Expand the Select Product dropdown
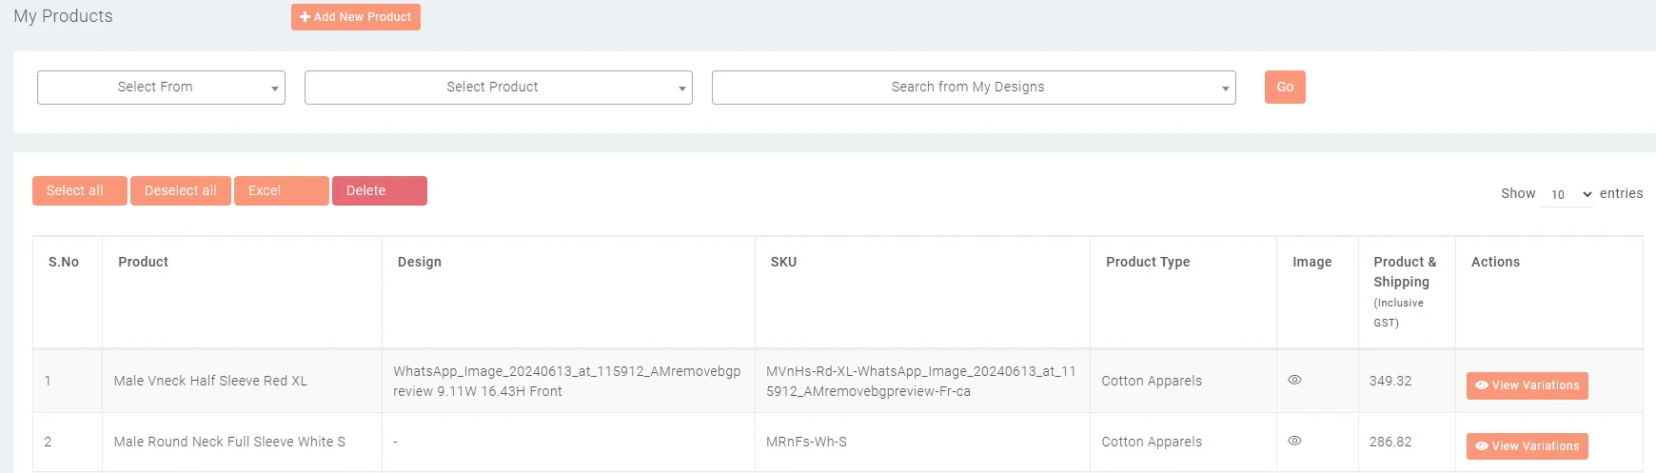 (498, 88)
